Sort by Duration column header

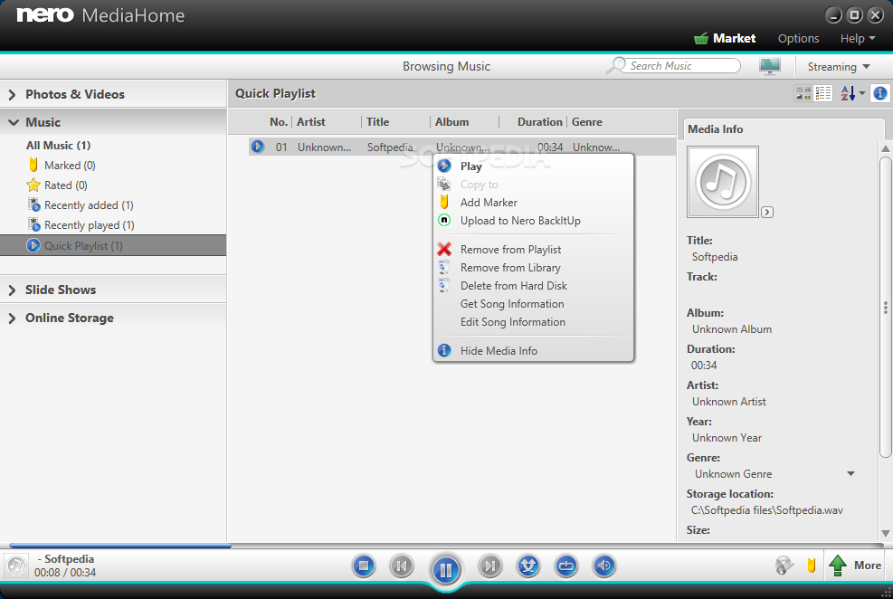pos(539,122)
